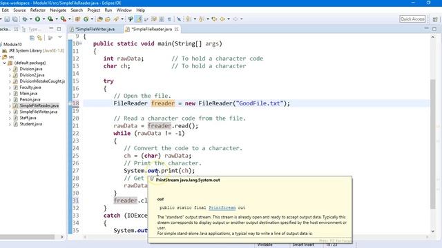
Task: Click the New Java Class icon
Action: point(86,19)
